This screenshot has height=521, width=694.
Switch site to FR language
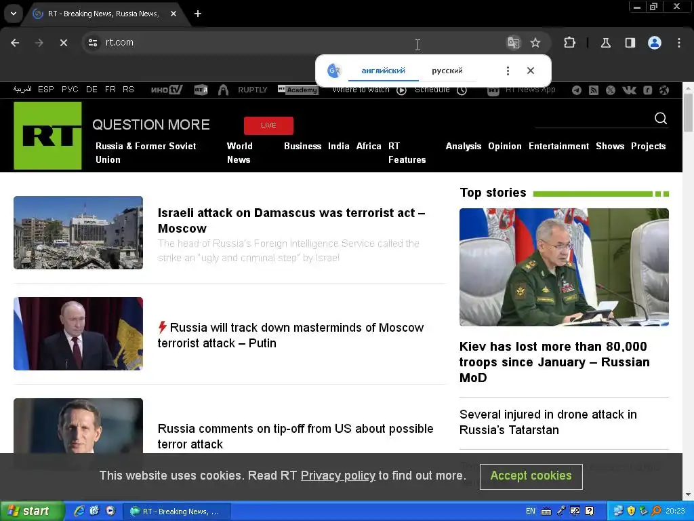coord(110,90)
